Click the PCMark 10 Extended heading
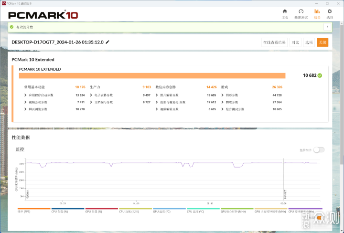The height and width of the screenshot is (233, 344). (33, 60)
